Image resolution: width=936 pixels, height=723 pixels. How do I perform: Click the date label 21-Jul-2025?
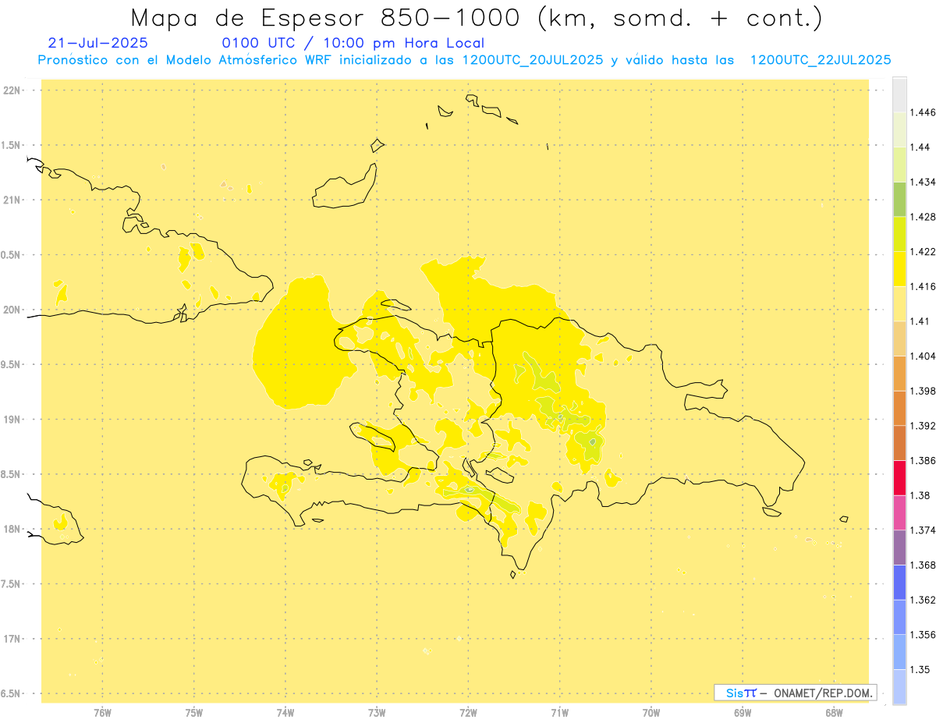pos(97,43)
